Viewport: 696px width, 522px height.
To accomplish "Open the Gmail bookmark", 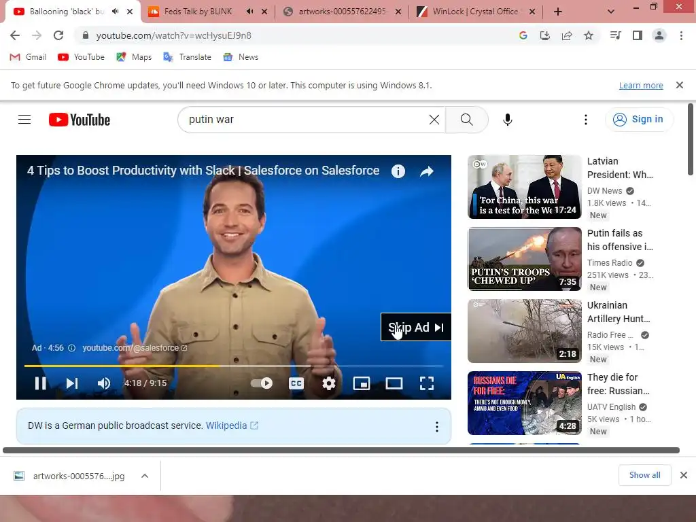I will 28,57.
